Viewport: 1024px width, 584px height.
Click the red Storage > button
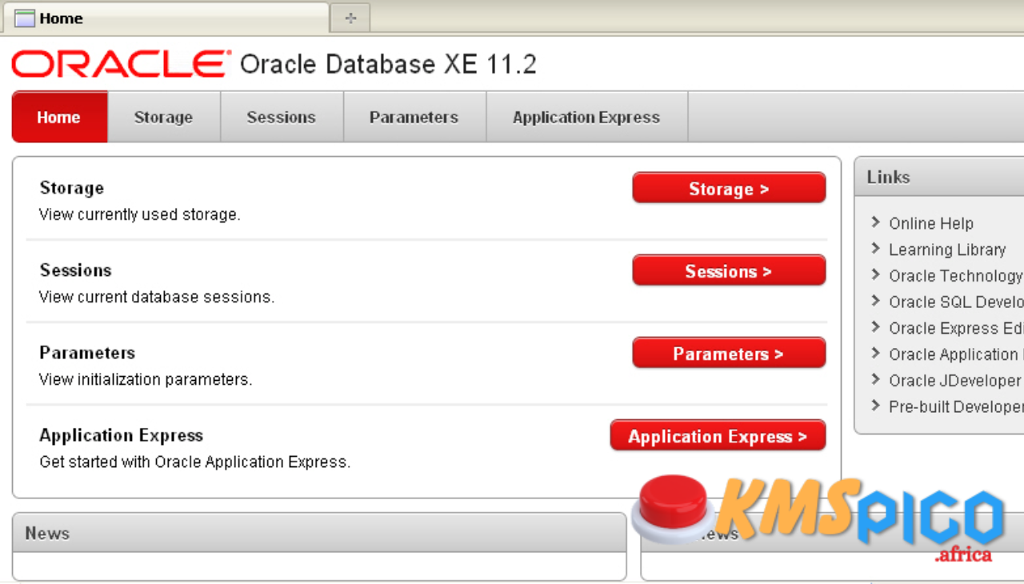pos(729,189)
